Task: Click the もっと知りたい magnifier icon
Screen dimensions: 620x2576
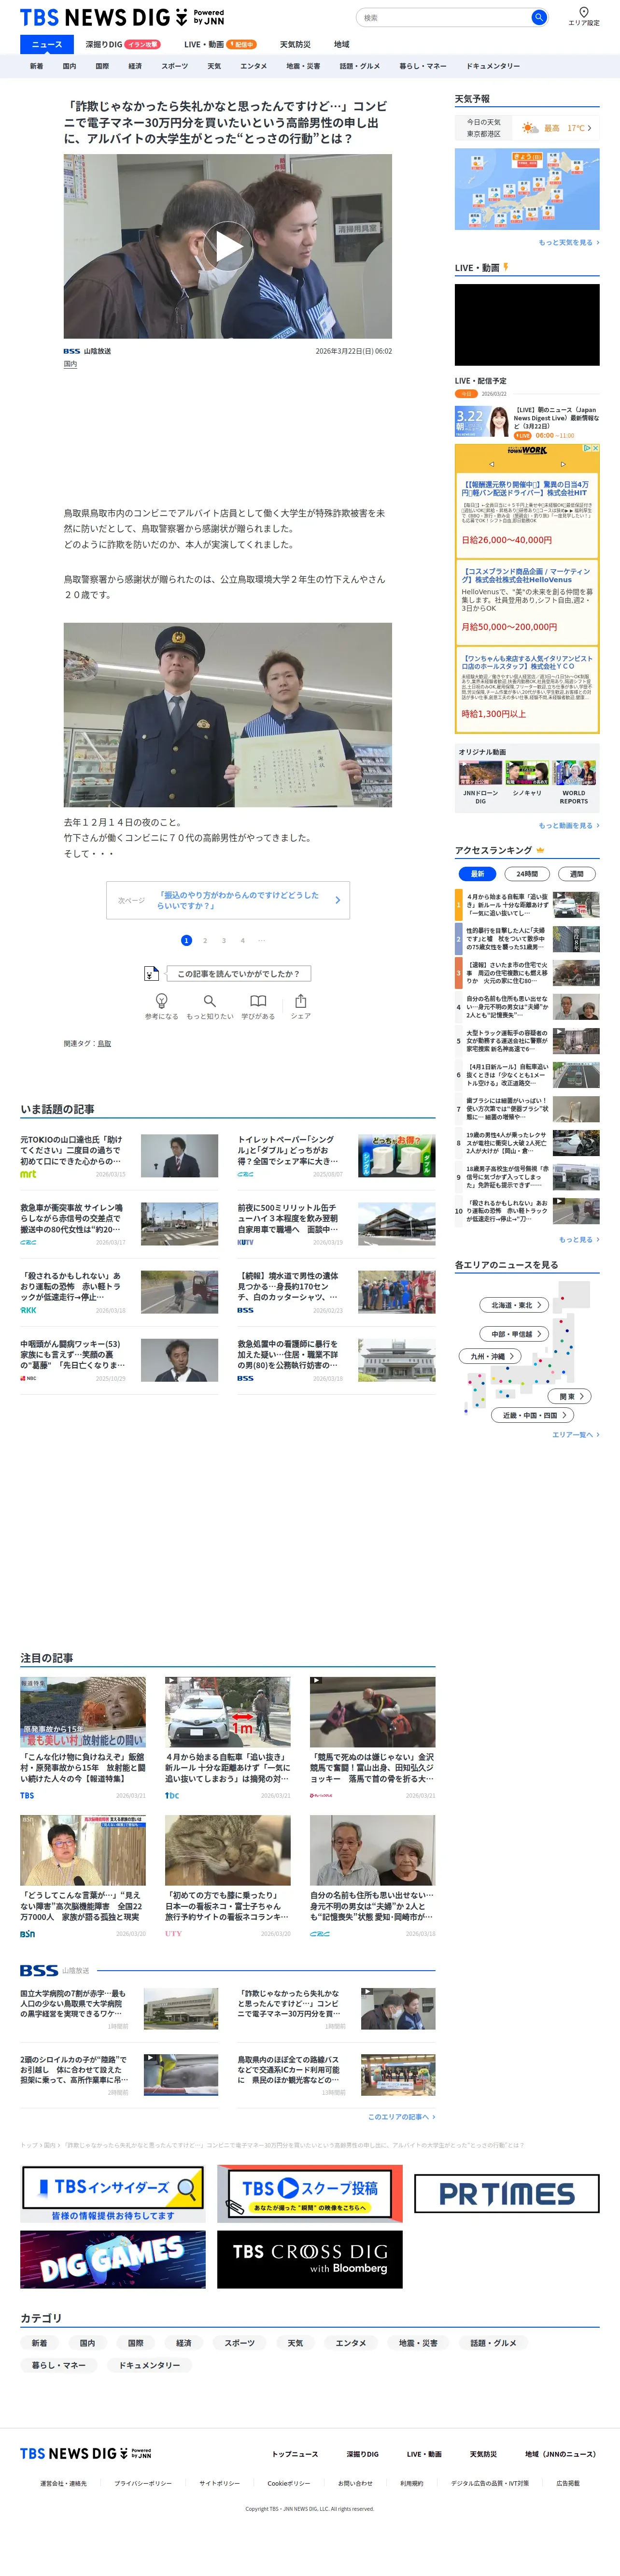Action: (x=209, y=1001)
